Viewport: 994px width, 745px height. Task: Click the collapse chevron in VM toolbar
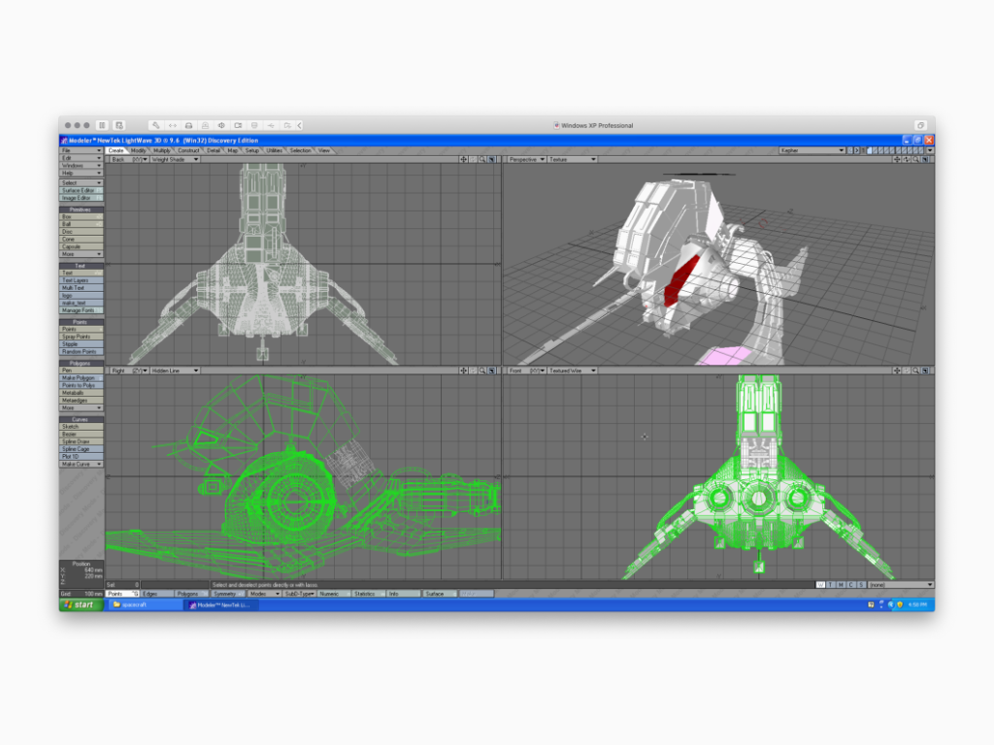[300, 125]
